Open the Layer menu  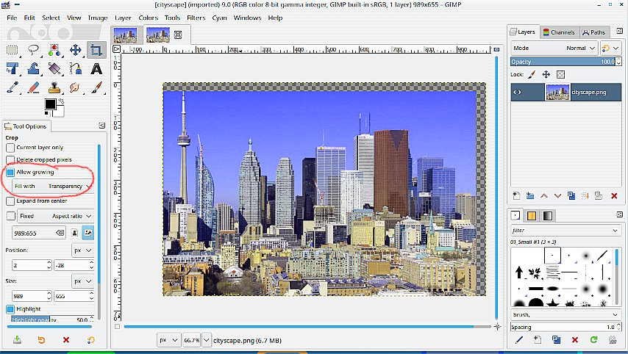click(123, 18)
